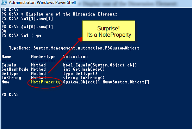The image size is (192, 129).
Task: Click the MemberType column header
Action: point(43,57)
